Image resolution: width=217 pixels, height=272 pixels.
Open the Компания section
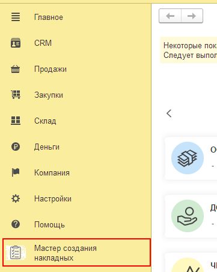tap(52, 172)
